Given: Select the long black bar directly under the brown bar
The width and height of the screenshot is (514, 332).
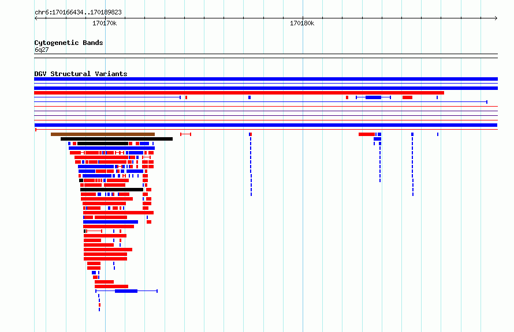Looking at the screenshot, I should pos(116,139).
